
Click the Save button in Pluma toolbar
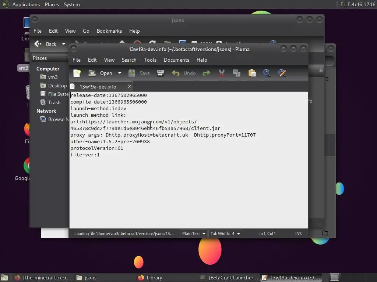139,73
